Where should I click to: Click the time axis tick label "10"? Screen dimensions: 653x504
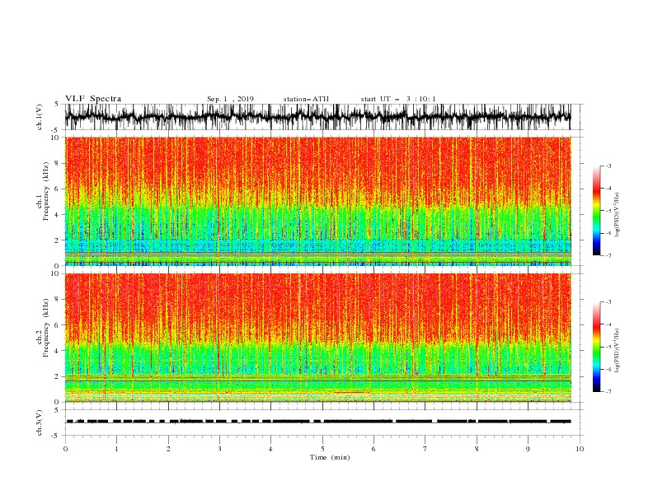coord(580,449)
